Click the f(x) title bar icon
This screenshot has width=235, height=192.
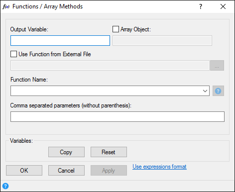pyautogui.click(x=6, y=6)
